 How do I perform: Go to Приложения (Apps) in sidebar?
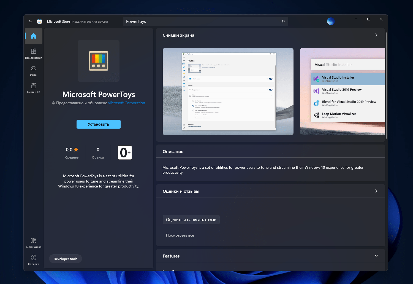click(x=34, y=53)
